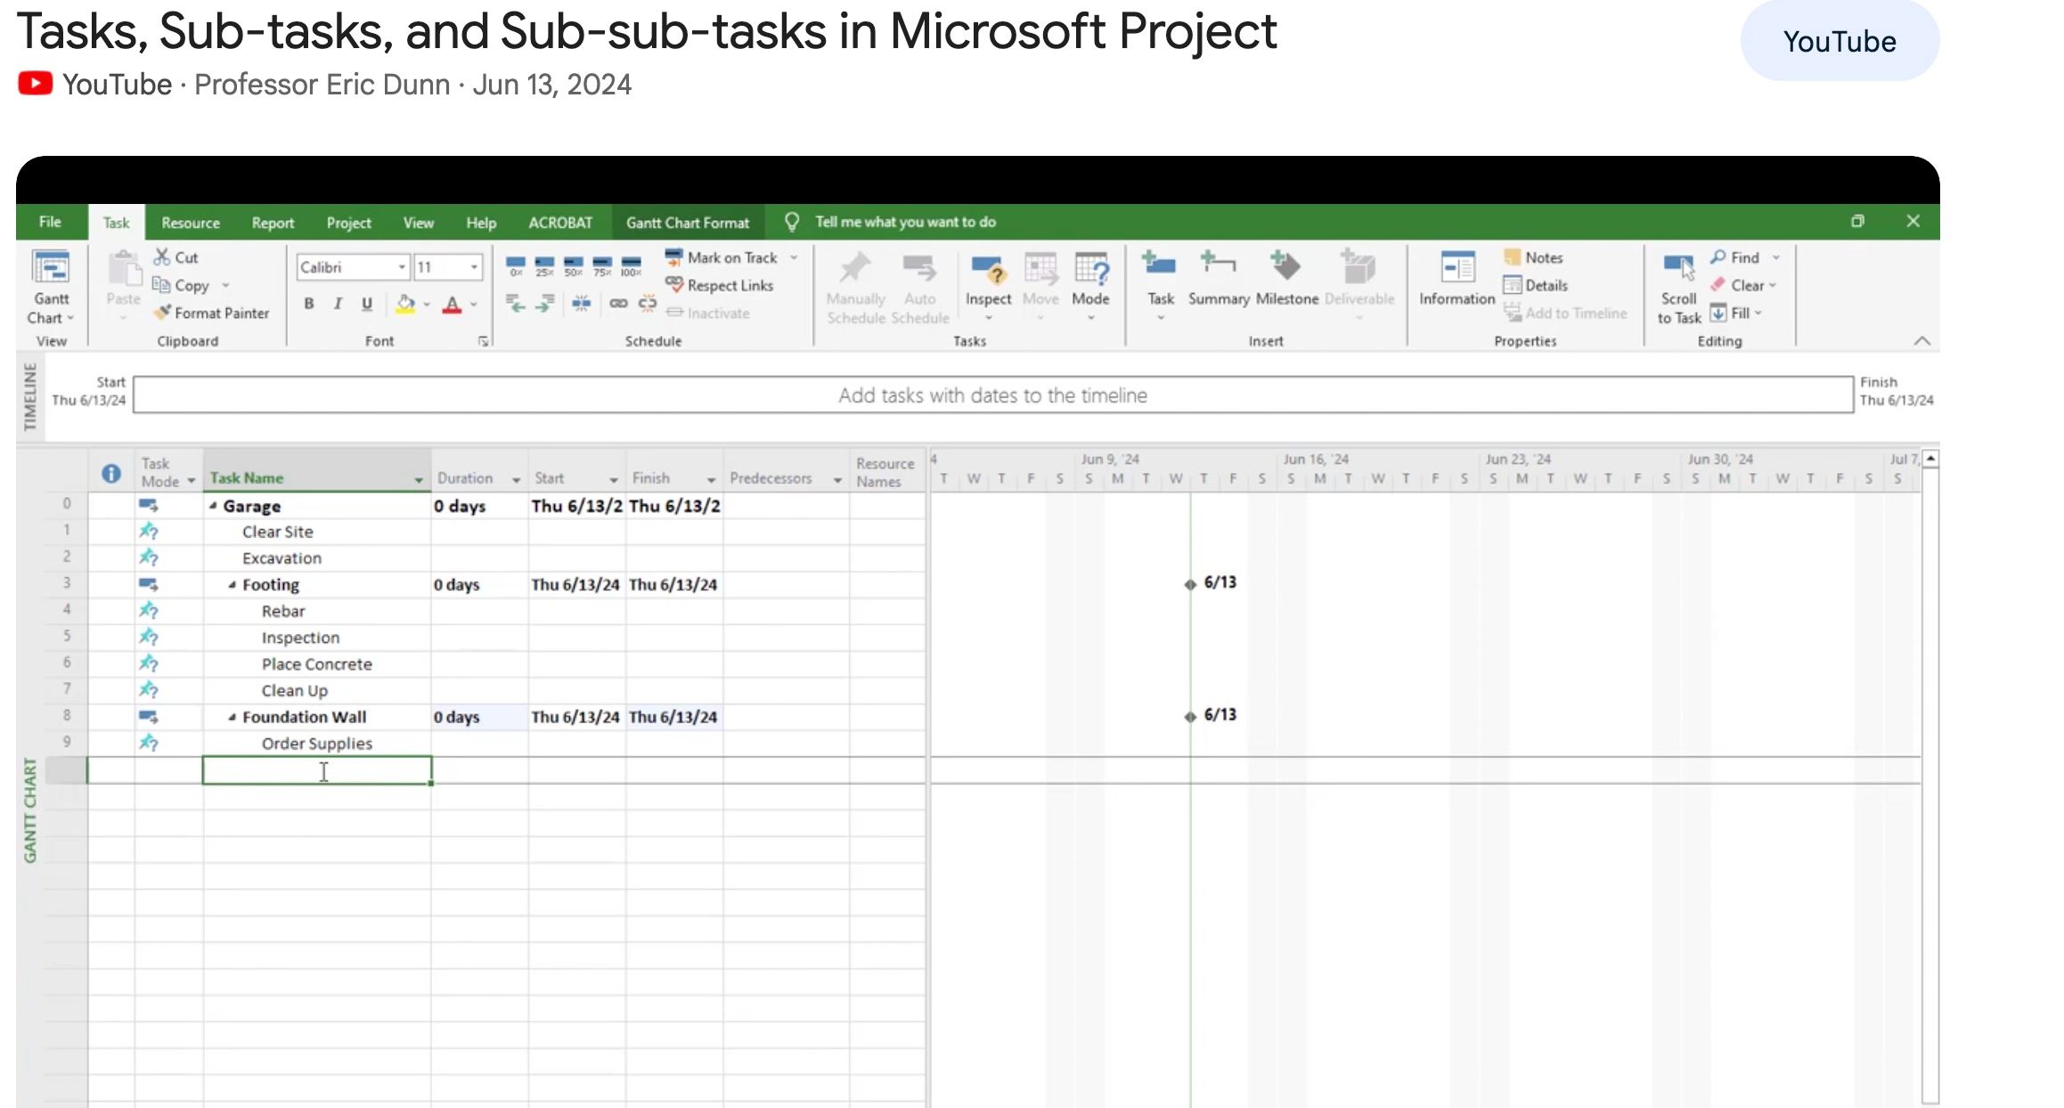Image resolution: width=2064 pixels, height=1108 pixels.
Task: Click the indicators info column header
Action: (111, 473)
